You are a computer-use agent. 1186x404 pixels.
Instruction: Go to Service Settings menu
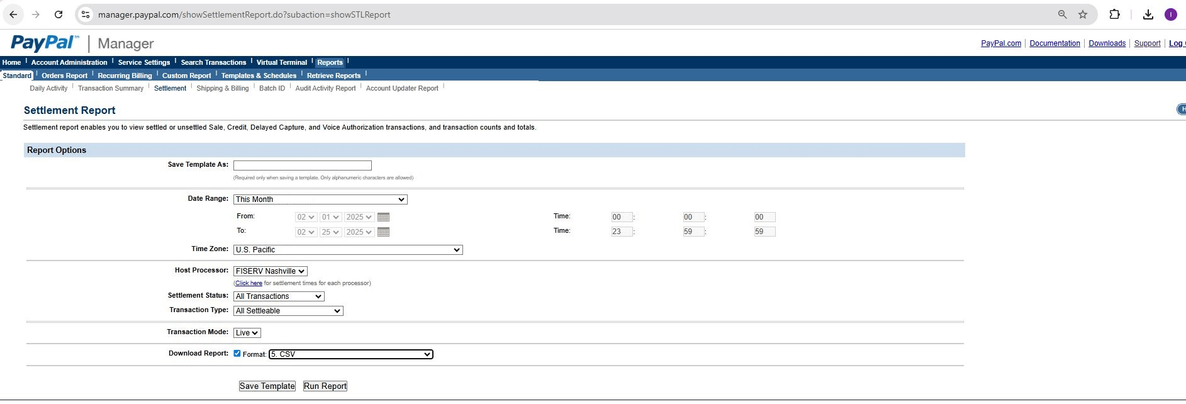144,62
